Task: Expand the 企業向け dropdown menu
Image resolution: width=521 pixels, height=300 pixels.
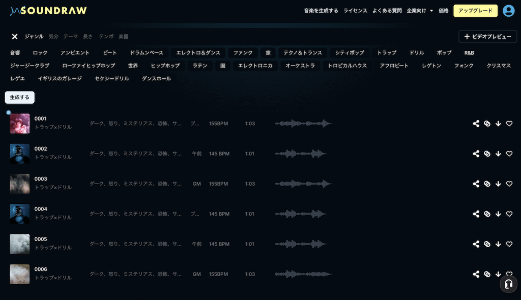Action: 420,11
